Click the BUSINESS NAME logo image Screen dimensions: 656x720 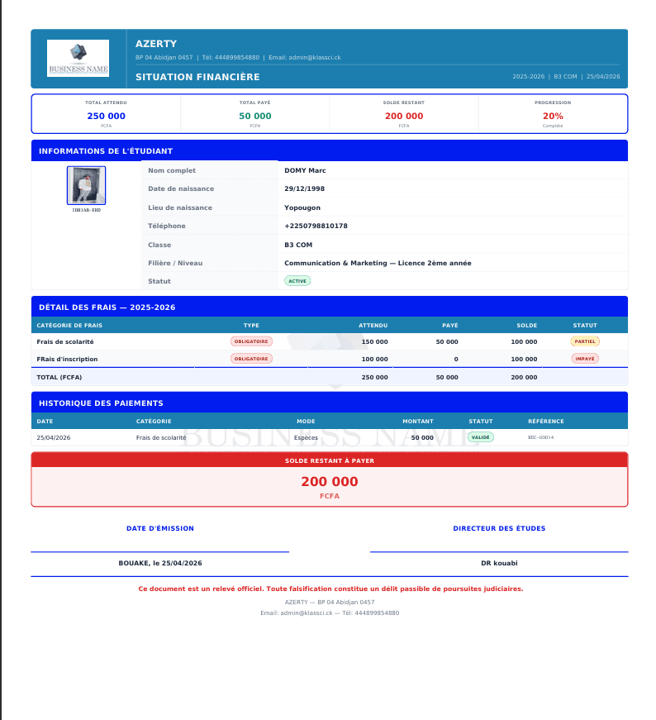(x=78, y=58)
